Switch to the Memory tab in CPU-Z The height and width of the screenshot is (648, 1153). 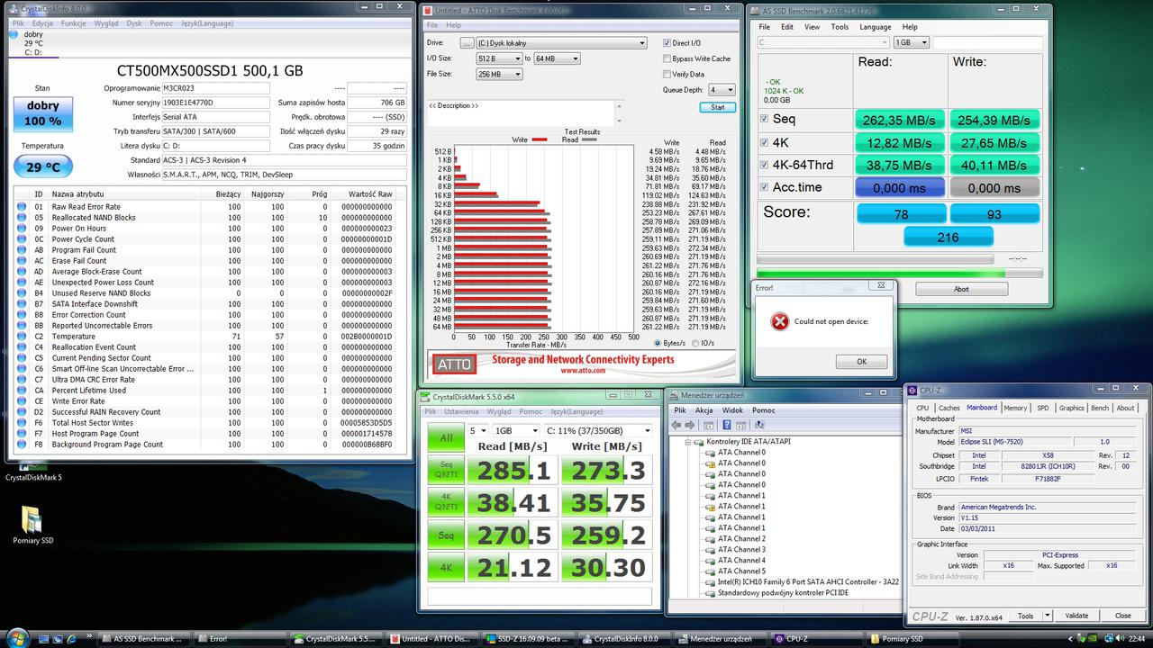(1015, 408)
